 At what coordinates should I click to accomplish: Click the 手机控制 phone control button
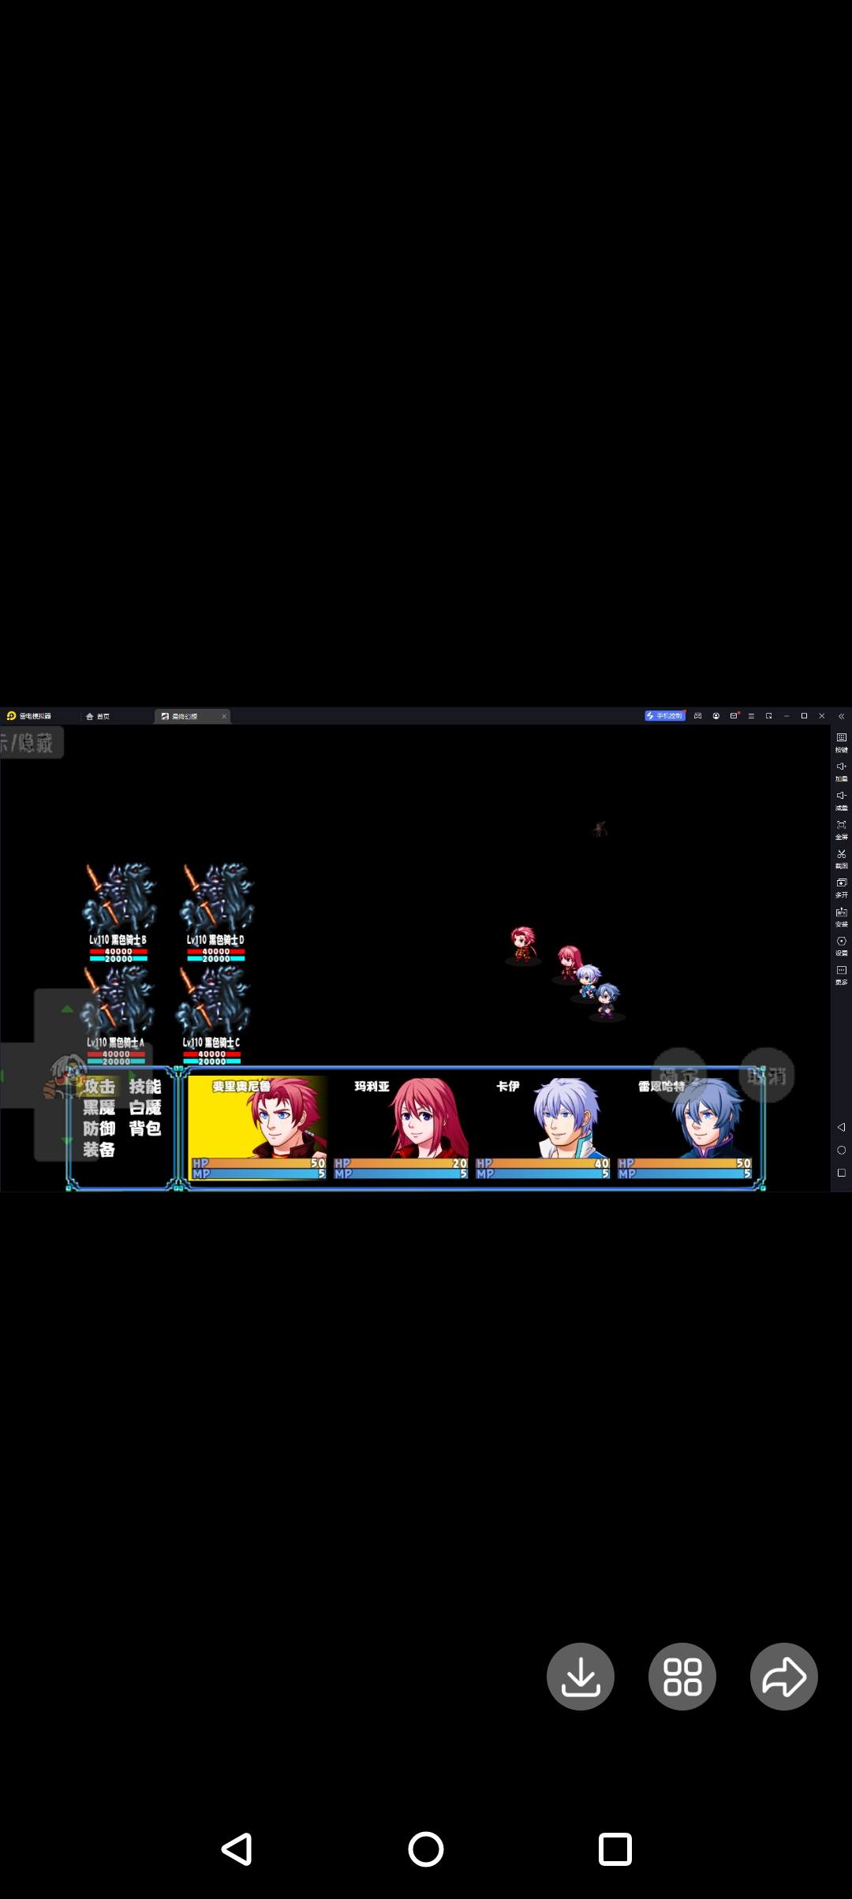coord(665,716)
